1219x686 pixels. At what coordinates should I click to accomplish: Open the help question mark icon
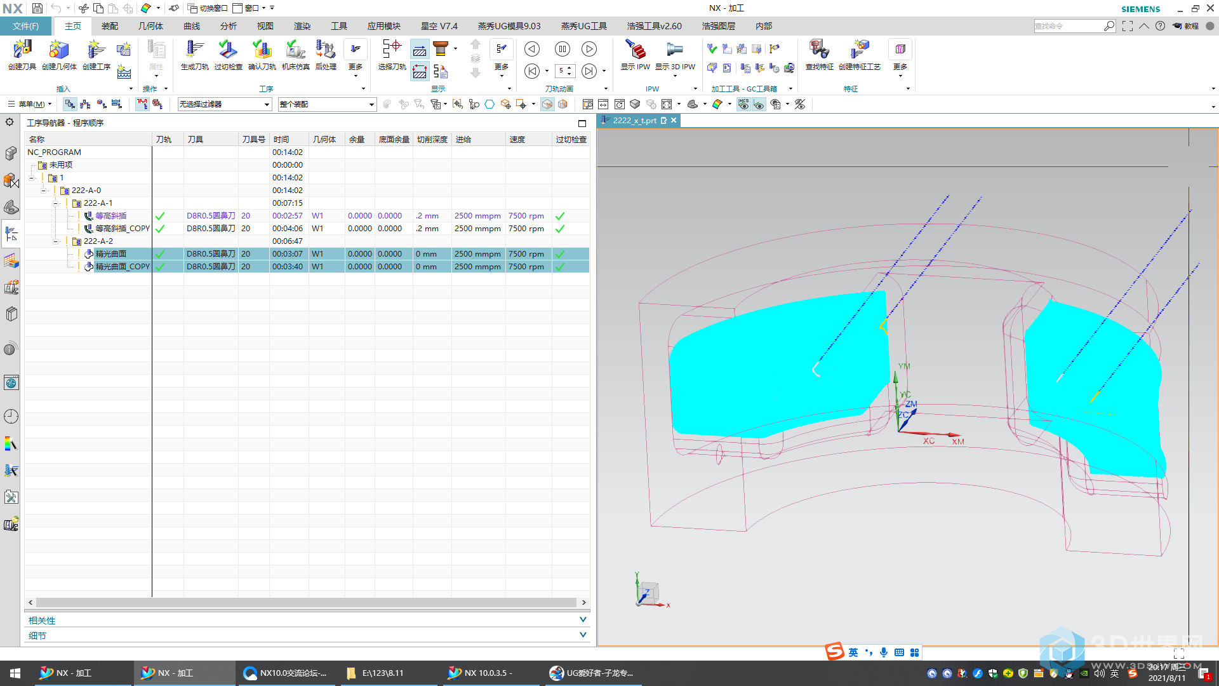pos(1160,26)
